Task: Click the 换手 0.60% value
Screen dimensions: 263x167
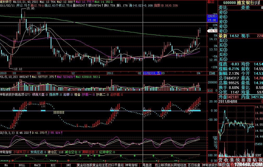Action: [x=234, y=88]
